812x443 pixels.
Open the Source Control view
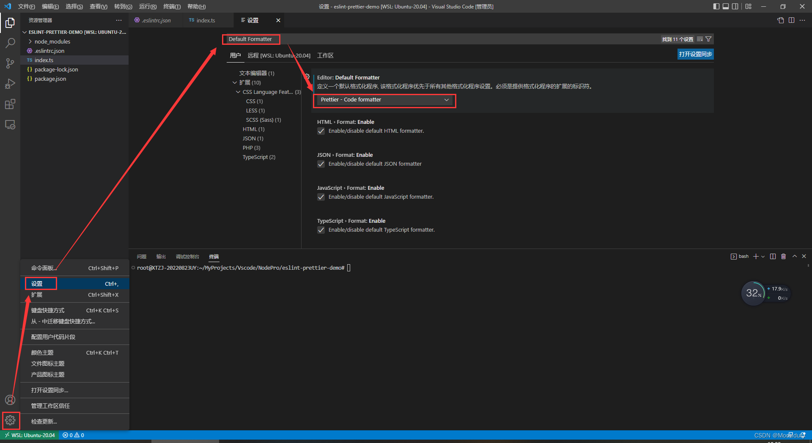10,63
